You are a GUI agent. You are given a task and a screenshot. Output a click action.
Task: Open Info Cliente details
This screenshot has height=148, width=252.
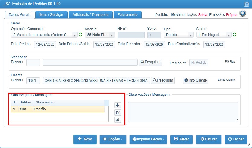(x=195, y=80)
